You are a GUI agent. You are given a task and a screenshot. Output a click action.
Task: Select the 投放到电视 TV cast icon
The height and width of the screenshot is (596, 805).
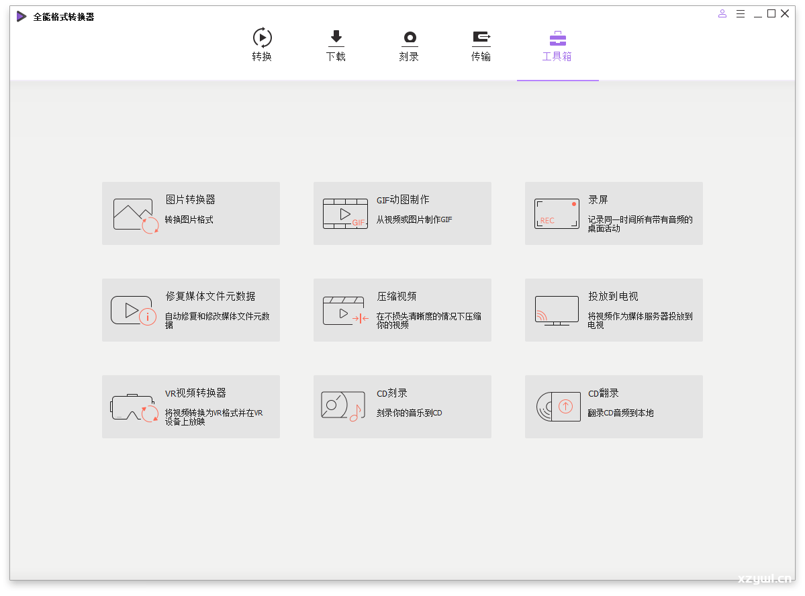tap(557, 311)
